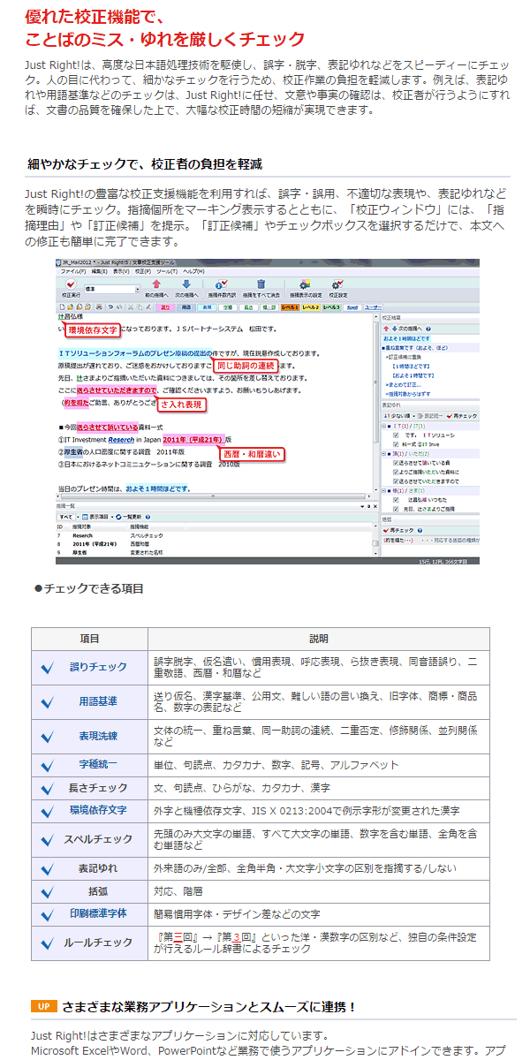This screenshot has height=1060, width=530.
Task: Click the 印刷標準字体 item in table
Action: 98,914
